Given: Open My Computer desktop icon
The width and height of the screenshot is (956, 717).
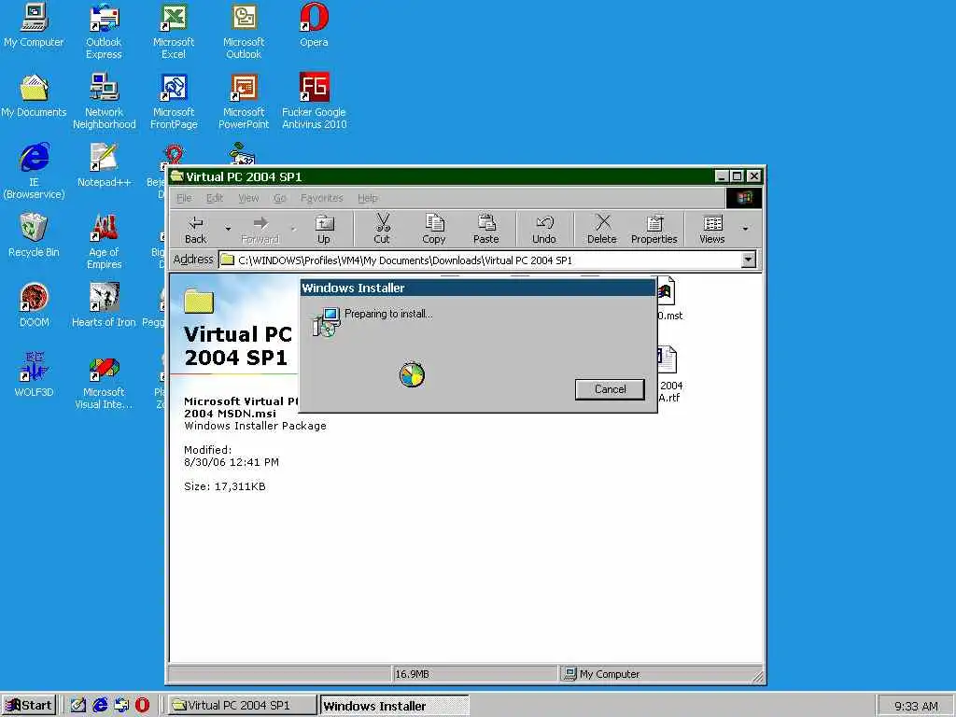Looking at the screenshot, I should (34, 25).
